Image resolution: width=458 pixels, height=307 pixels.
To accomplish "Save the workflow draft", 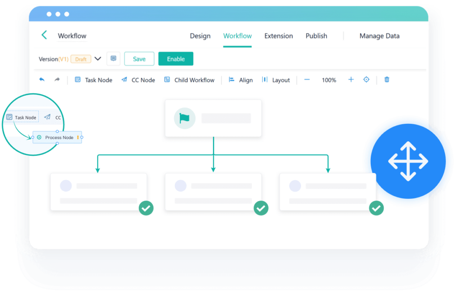I will 139,59.
